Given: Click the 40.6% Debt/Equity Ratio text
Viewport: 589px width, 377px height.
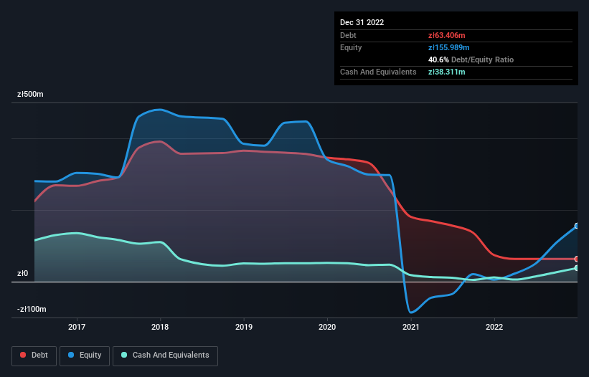Looking at the screenshot, I should 471,59.
